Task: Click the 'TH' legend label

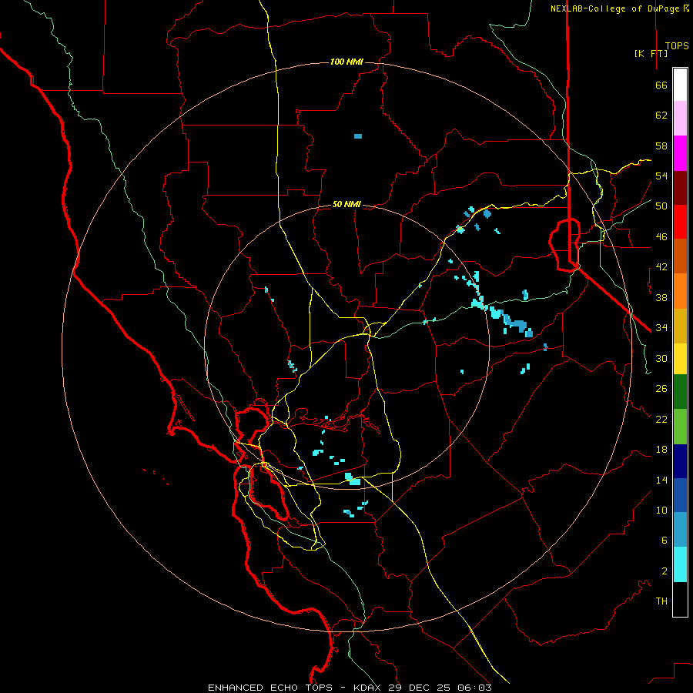Action: point(661,601)
